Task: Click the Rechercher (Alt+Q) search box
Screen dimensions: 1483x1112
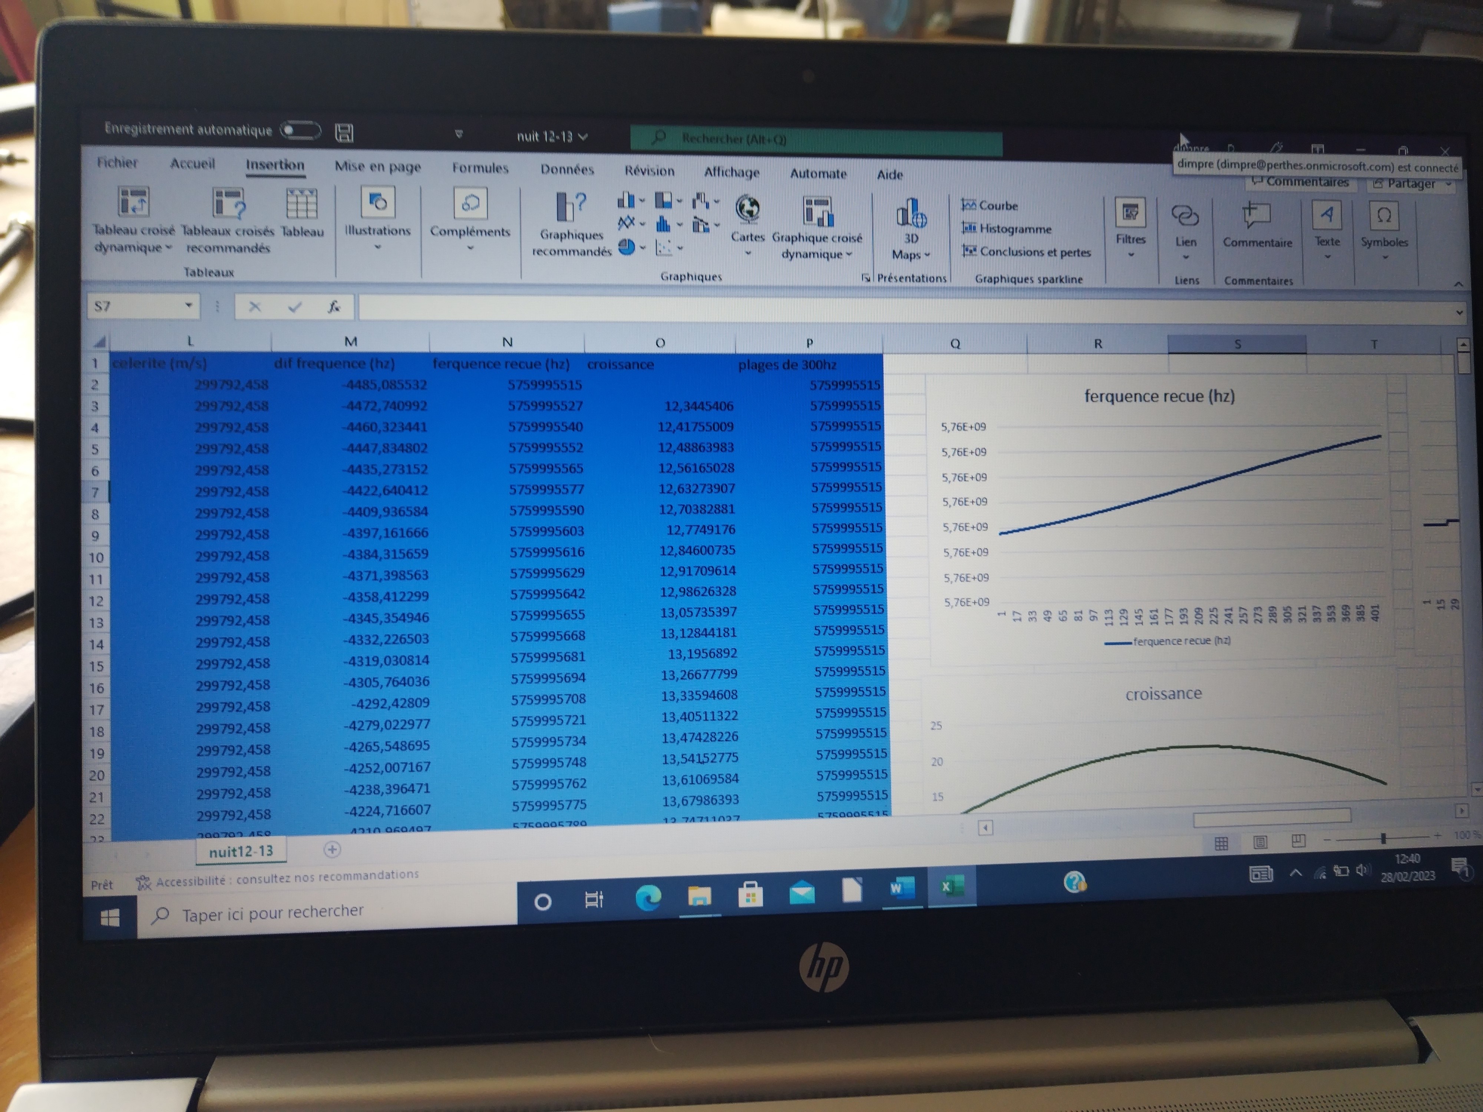Action: coord(816,139)
